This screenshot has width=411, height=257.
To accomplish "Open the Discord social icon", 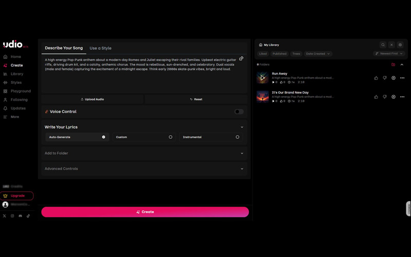I will tap(20, 216).
